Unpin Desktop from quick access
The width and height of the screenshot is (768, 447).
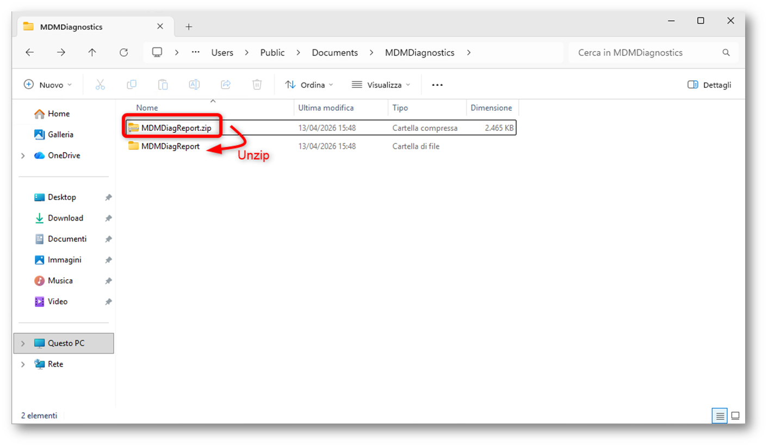(x=108, y=197)
